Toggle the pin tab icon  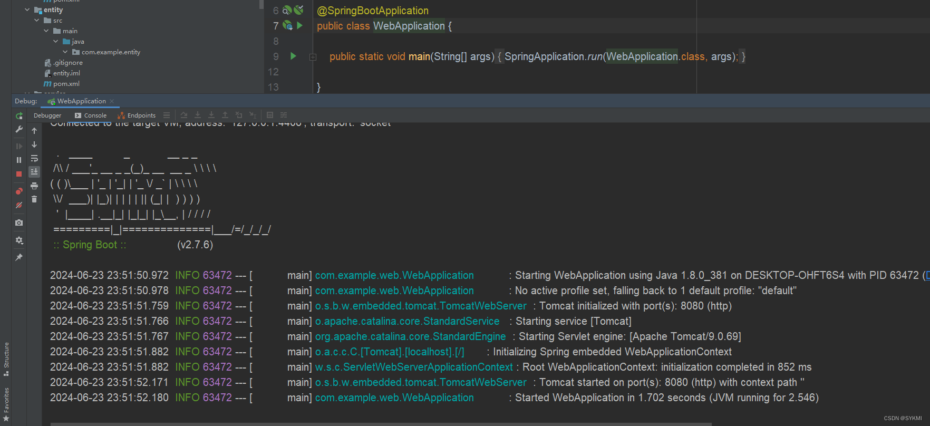(19, 257)
